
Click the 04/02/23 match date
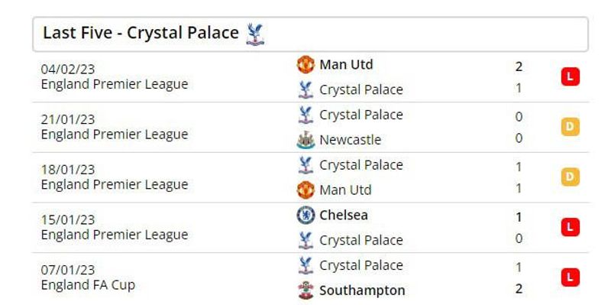[x=68, y=69]
